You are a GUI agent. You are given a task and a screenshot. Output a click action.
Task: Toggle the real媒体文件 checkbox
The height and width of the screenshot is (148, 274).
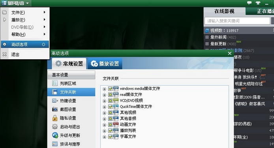[x=110, y=95]
